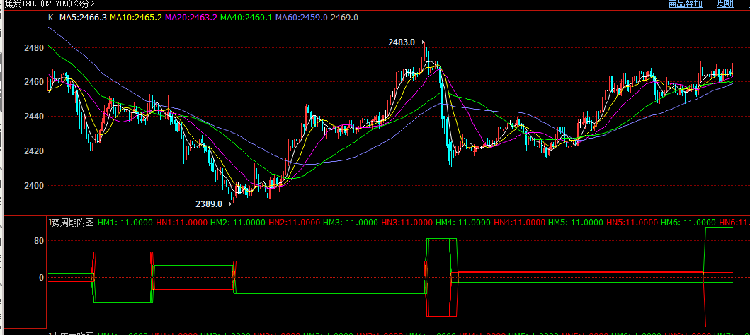
Task: Select the red HN3:11.0000 indicator label
Action: tap(407, 222)
